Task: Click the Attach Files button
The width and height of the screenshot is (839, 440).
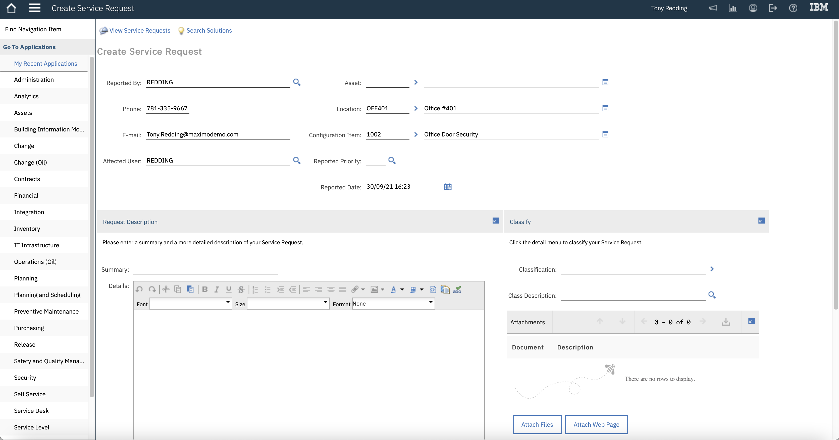Action: [537, 424]
